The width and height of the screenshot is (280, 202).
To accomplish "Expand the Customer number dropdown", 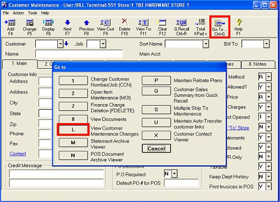I will [x=60, y=44].
